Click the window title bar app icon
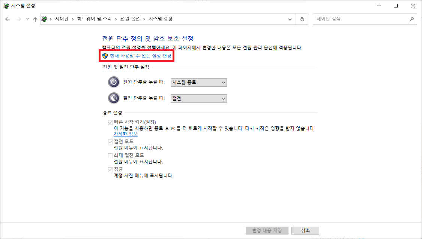 click(x=6, y=6)
